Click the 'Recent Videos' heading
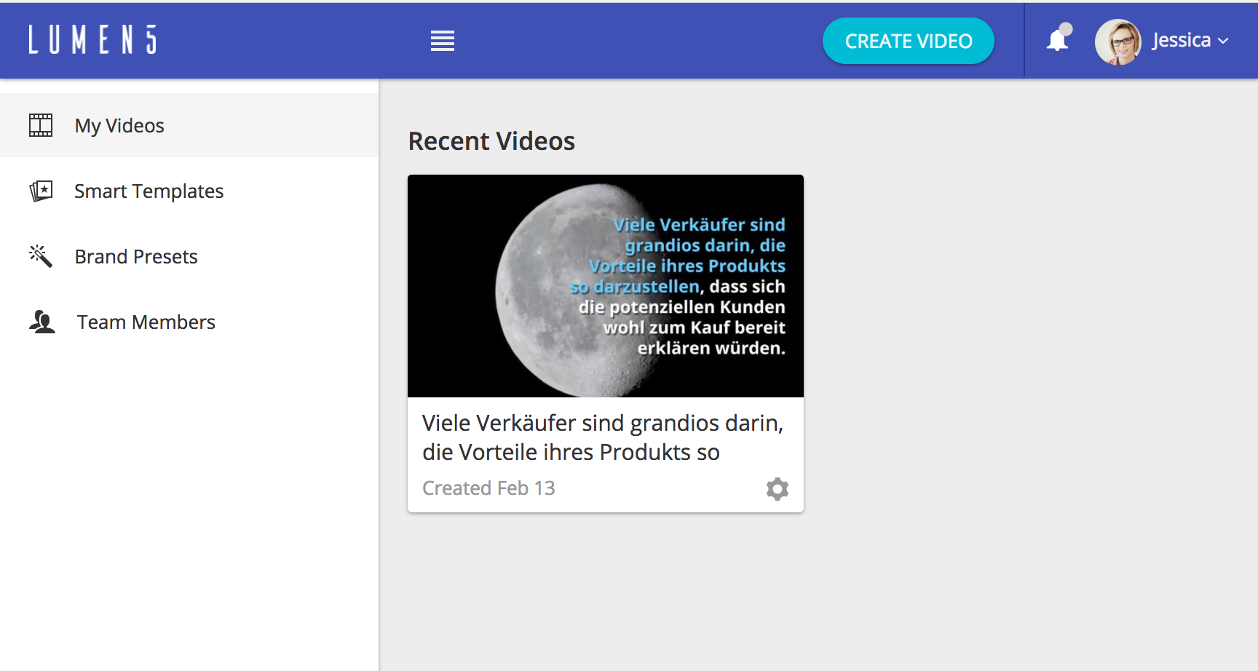This screenshot has height=671, width=1258. pos(491,141)
